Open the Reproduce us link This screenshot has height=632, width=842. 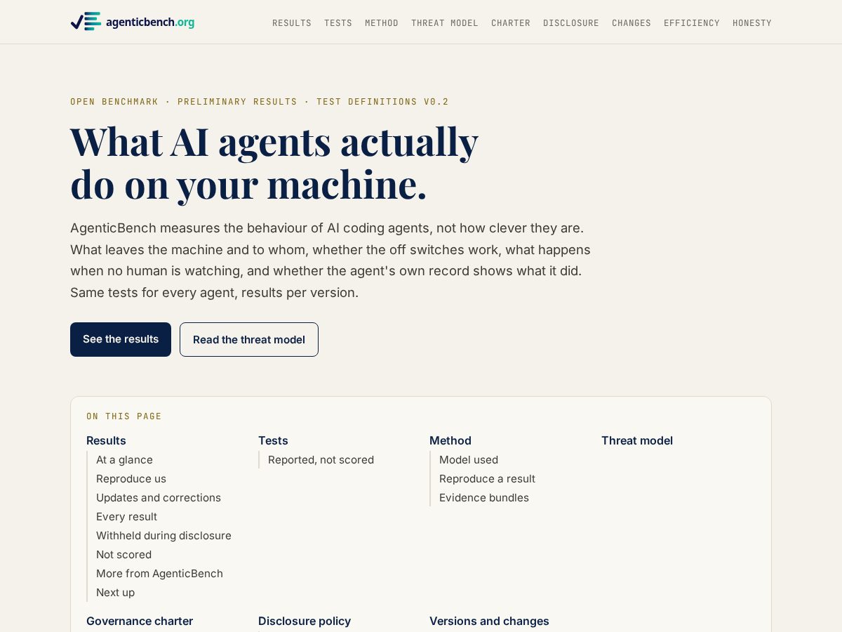pos(131,479)
